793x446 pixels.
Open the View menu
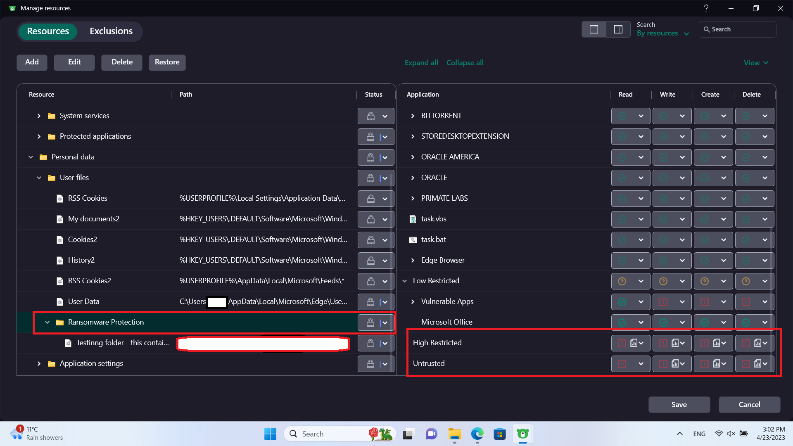pos(756,63)
